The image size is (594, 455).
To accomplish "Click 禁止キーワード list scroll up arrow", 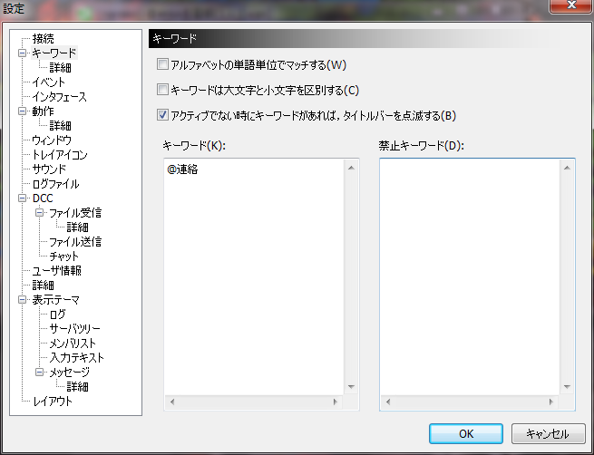I will (567, 168).
